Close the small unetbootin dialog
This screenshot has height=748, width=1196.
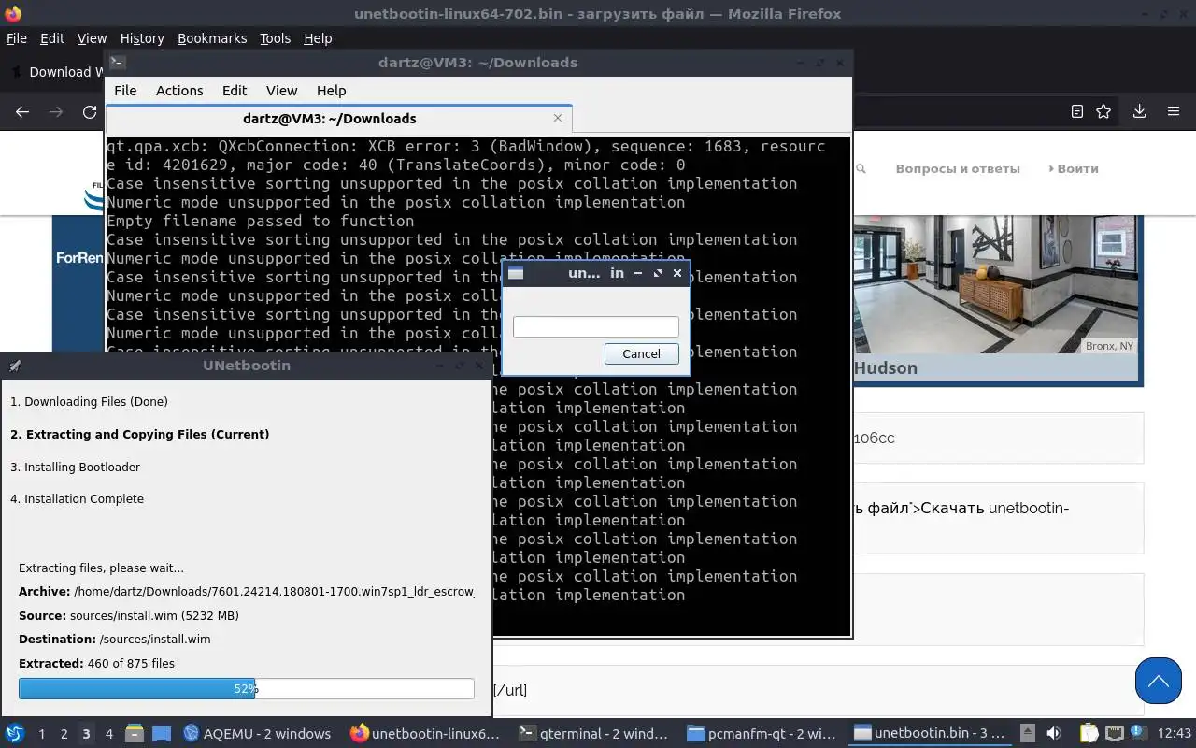(x=677, y=273)
